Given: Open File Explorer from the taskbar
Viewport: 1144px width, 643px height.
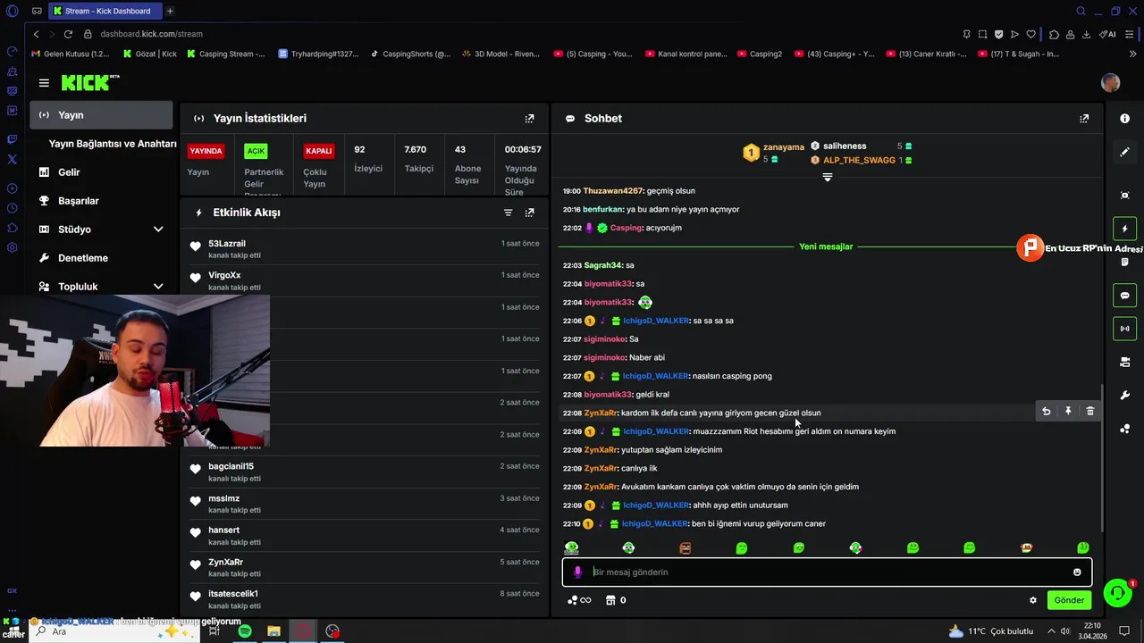Looking at the screenshot, I should coord(273,631).
